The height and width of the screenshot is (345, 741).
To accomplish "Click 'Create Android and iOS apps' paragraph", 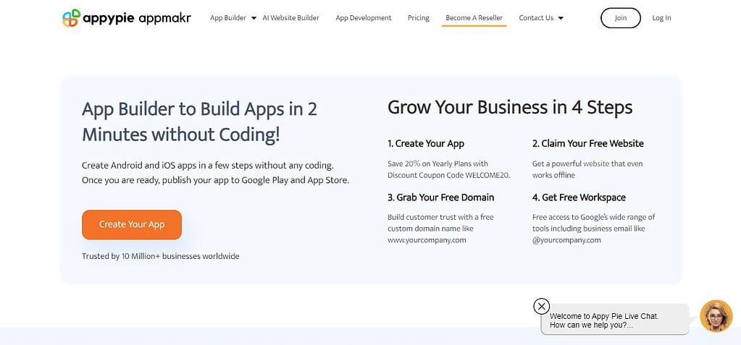I will 216,173.
